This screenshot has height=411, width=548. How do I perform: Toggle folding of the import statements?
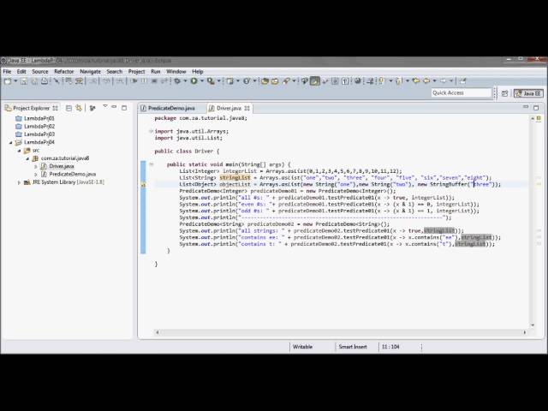click(x=151, y=131)
